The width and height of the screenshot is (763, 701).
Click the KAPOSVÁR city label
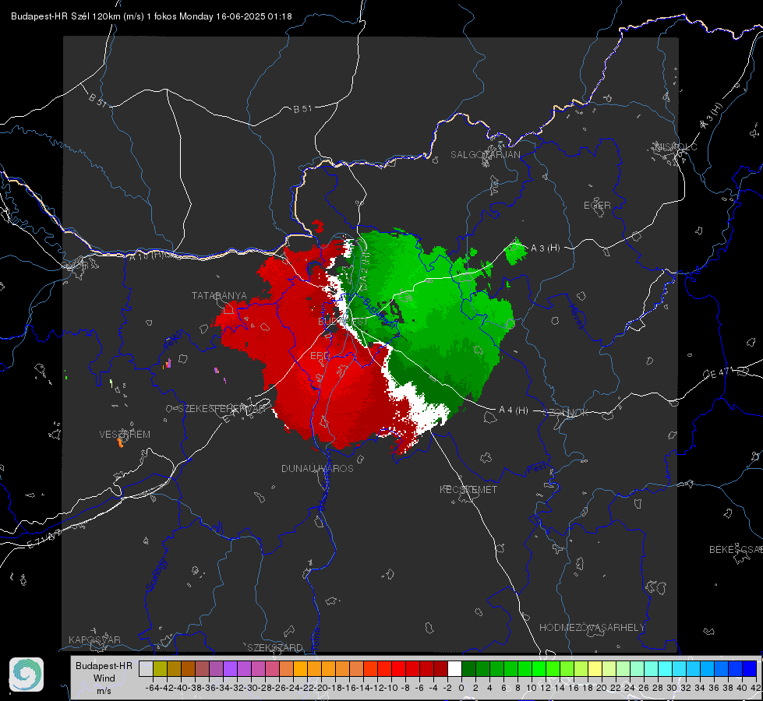pyautogui.click(x=94, y=639)
